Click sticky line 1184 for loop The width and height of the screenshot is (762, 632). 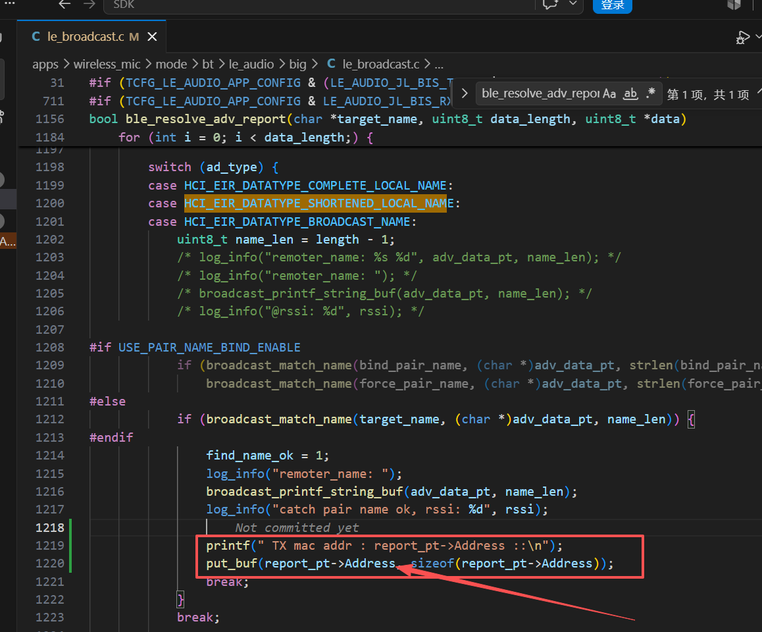245,138
